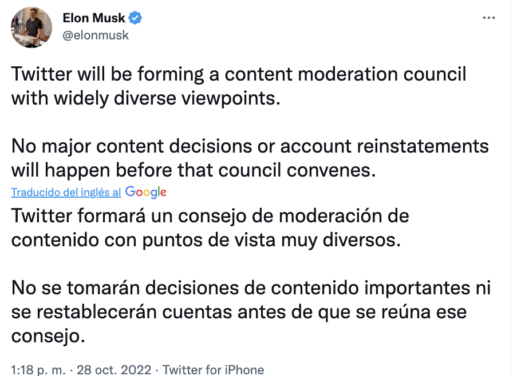
Task: Click the line "Twitter will be forming a content"
Action: point(239,74)
